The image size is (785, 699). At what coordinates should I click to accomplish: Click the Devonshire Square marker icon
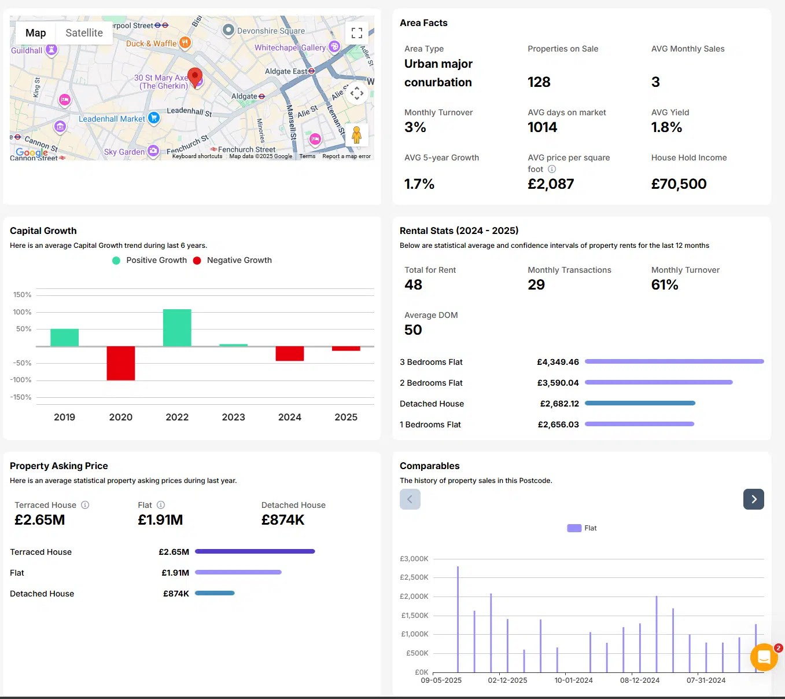tap(229, 30)
